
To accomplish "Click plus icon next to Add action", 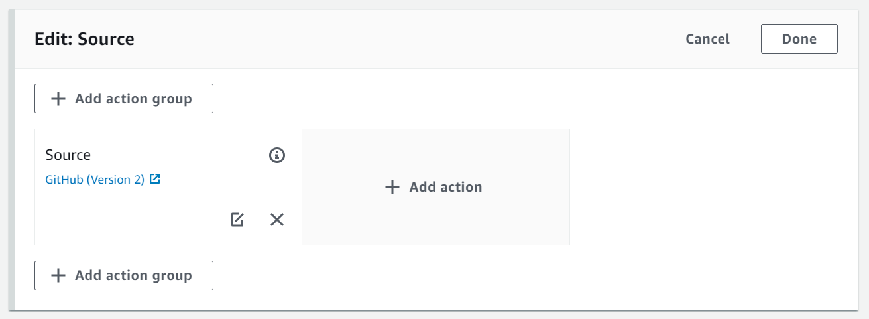I will click(392, 187).
